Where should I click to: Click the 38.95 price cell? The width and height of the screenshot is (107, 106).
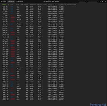(x=39, y=95)
